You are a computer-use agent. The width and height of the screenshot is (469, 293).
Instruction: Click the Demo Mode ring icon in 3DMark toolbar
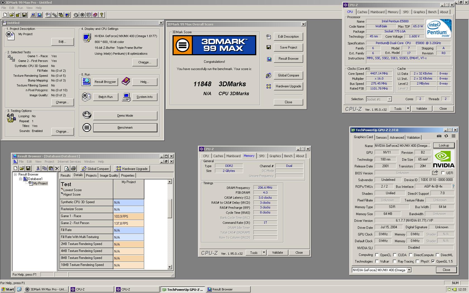[76, 15]
